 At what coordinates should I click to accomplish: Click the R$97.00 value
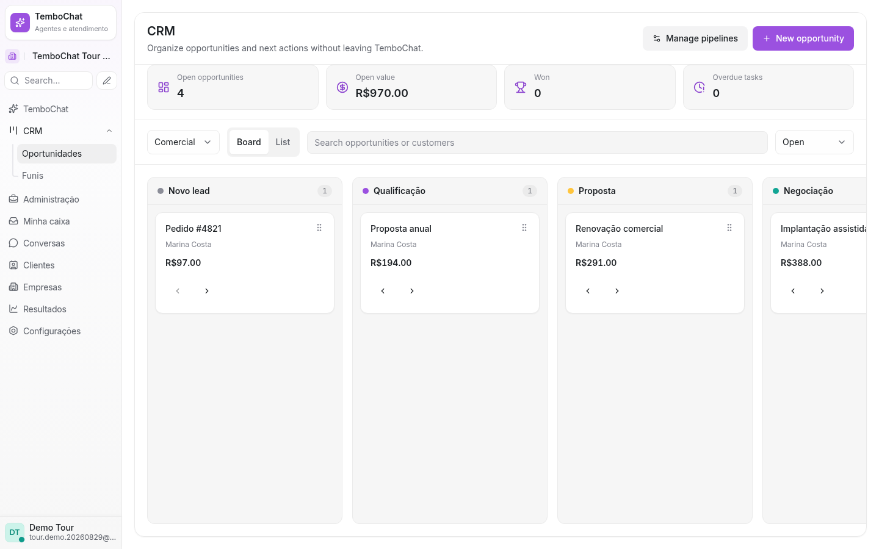183,263
